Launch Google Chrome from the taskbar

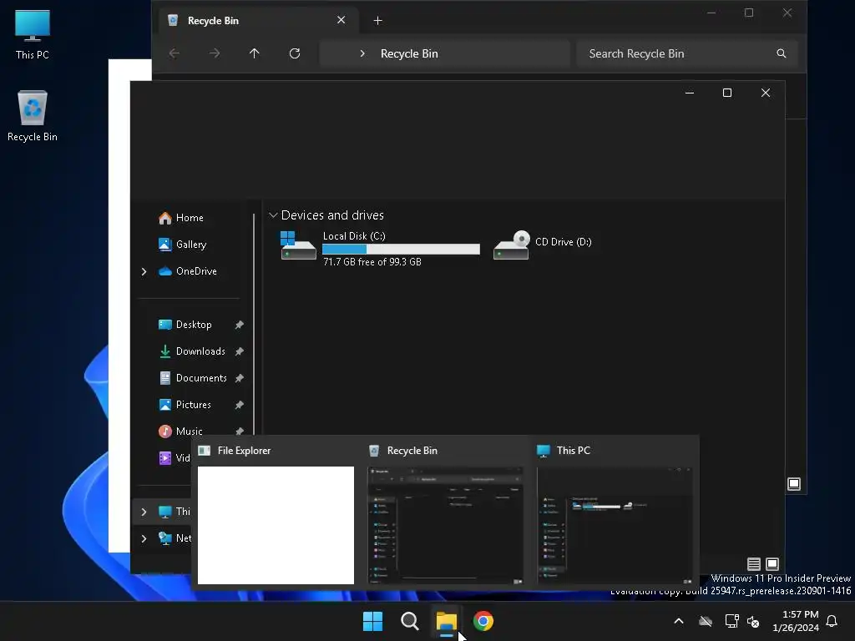483,621
